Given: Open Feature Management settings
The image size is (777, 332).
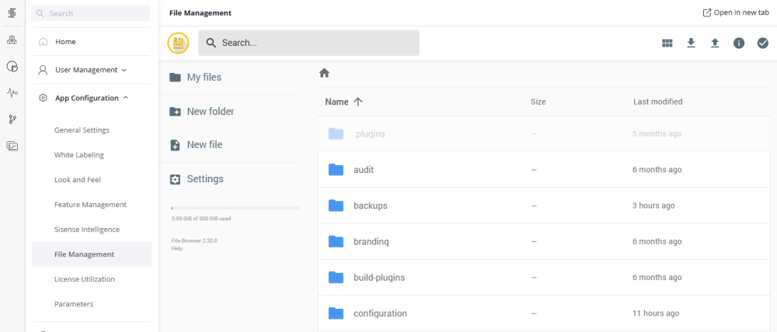Looking at the screenshot, I should click(x=90, y=205).
